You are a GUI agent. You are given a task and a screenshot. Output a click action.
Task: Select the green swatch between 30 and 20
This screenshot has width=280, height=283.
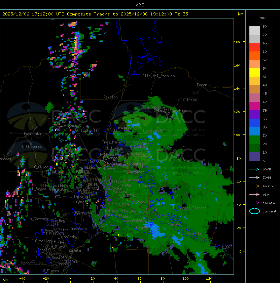coord(254,140)
